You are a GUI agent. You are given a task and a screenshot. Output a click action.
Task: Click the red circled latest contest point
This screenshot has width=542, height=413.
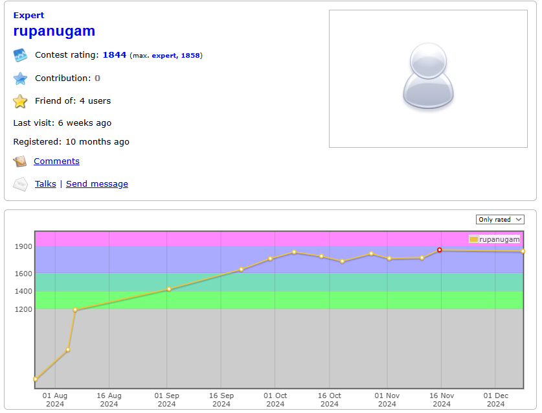point(439,250)
